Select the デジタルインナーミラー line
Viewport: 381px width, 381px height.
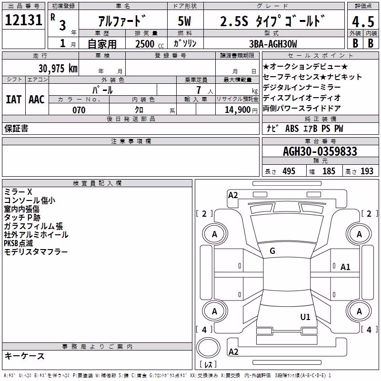pos(302,87)
